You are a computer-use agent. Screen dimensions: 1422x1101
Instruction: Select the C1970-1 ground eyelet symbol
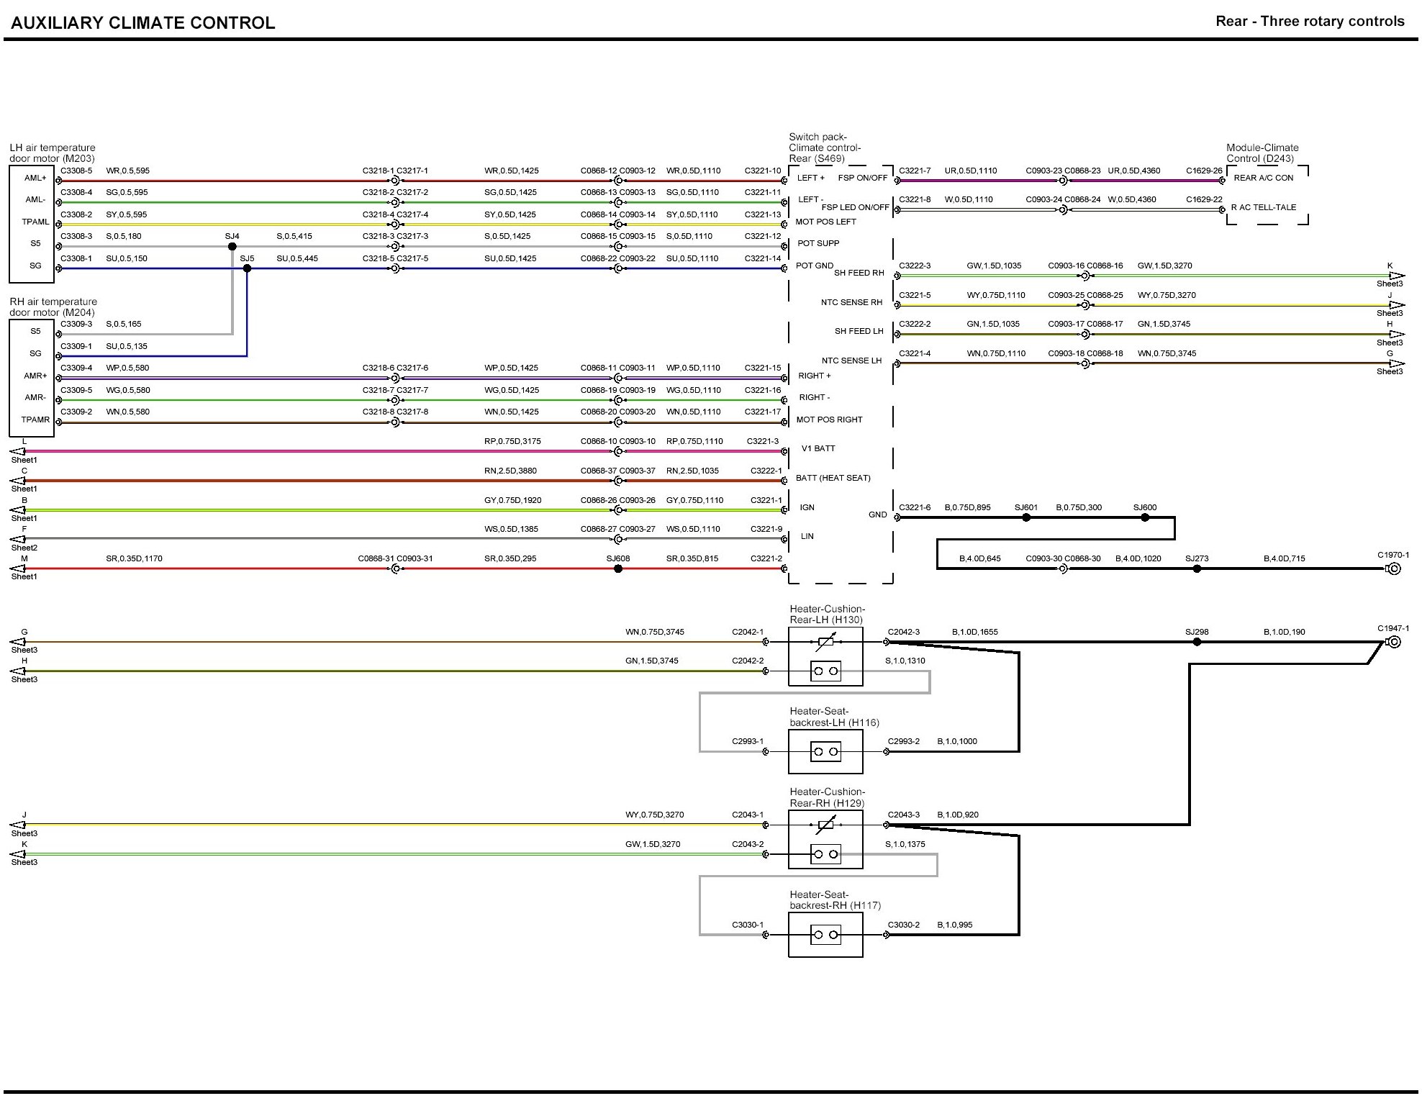pos(1393,568)
